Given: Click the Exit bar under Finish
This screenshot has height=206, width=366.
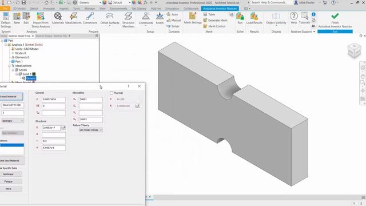Looking at the screenshot, I should tap(335, 31).
